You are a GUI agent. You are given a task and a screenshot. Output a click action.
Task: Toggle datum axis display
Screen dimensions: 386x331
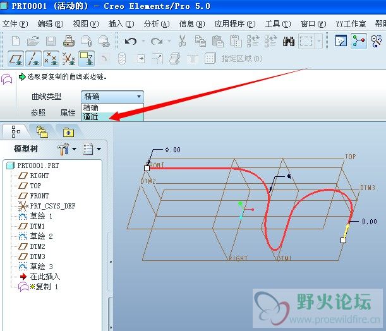33,59
